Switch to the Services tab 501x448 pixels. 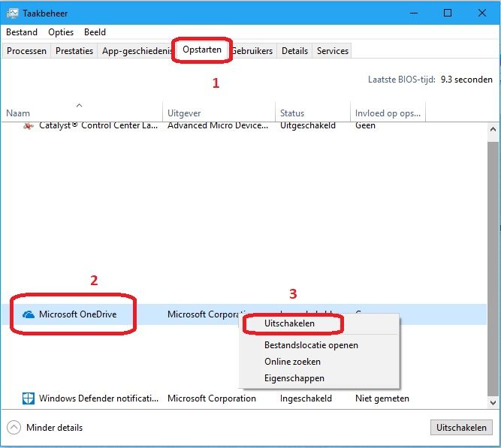[332, 51]
